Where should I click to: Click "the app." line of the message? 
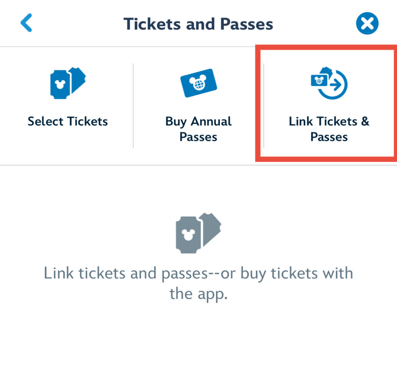click(198, 294)
